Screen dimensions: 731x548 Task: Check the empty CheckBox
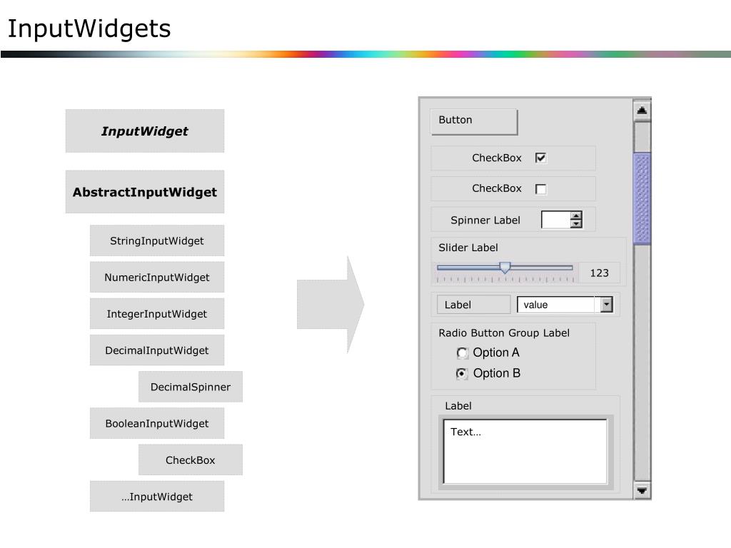541,189
